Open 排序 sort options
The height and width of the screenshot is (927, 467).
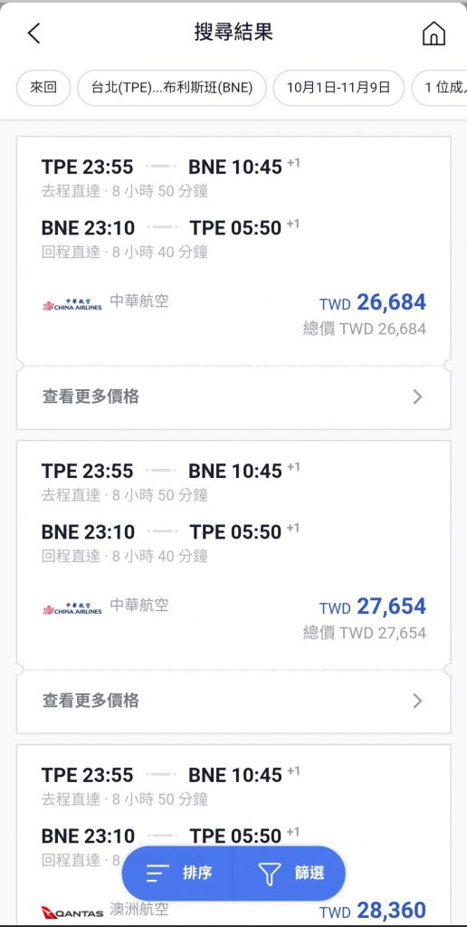click(178, 874)
